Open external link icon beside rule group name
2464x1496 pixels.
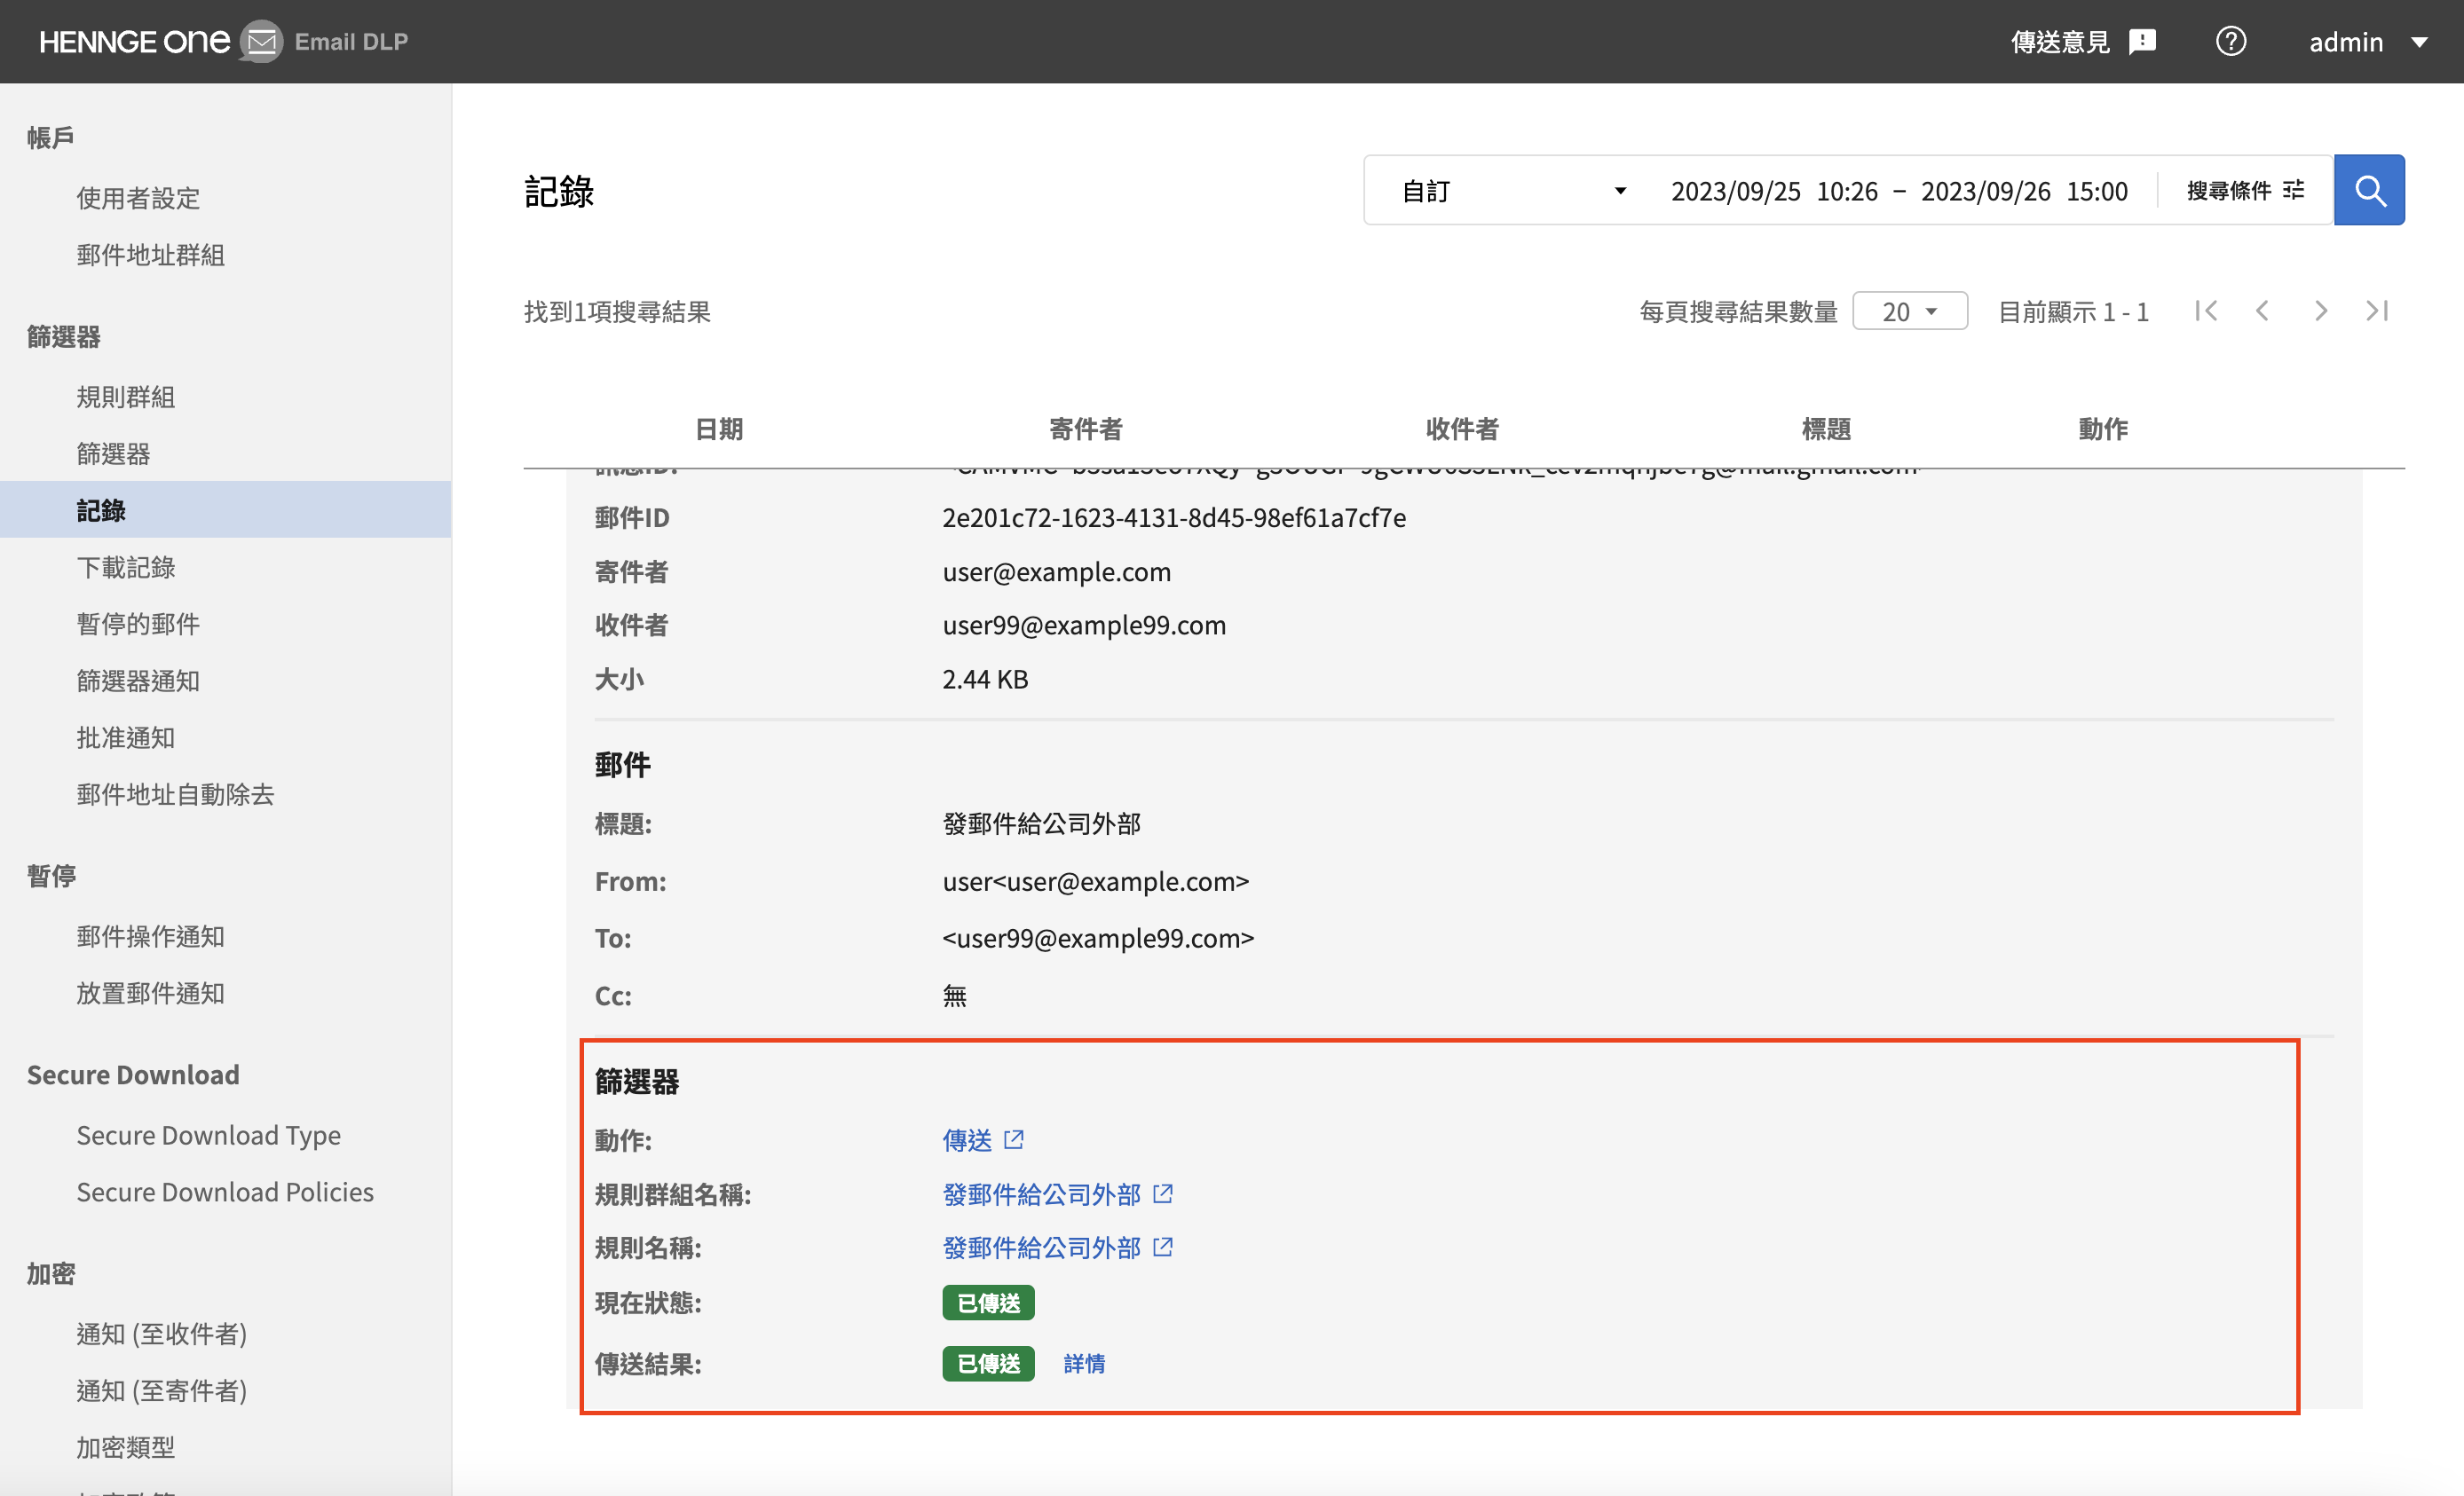(x=1162, y=1193)
